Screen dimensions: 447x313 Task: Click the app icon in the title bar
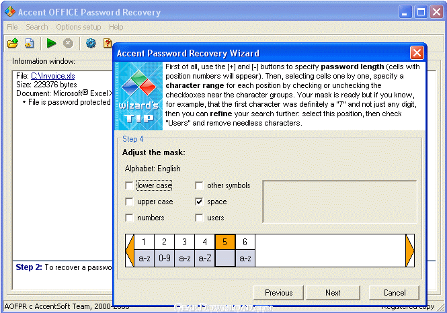pos(9,11)
